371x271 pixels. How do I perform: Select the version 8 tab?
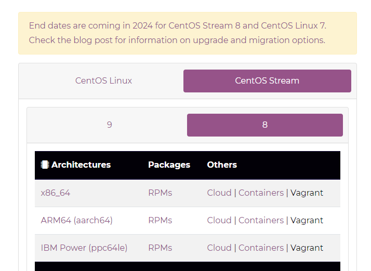pyautogui.click(x=265, y=125)
